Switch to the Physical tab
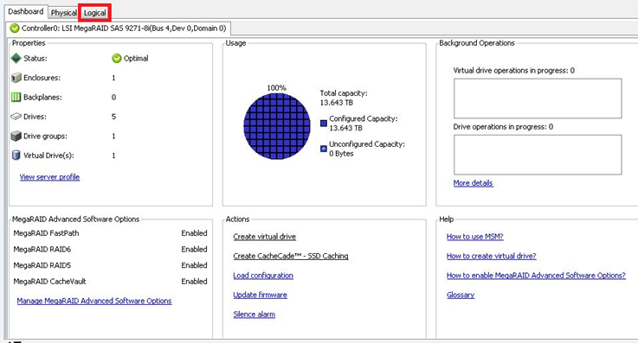Image resolution: width=638 pixels, height=343 pixels. point(63,13)
